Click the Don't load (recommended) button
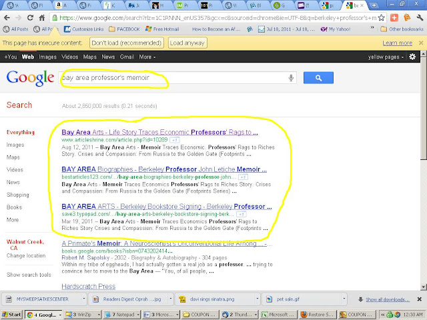427x320 pixels. pos(127,43)
